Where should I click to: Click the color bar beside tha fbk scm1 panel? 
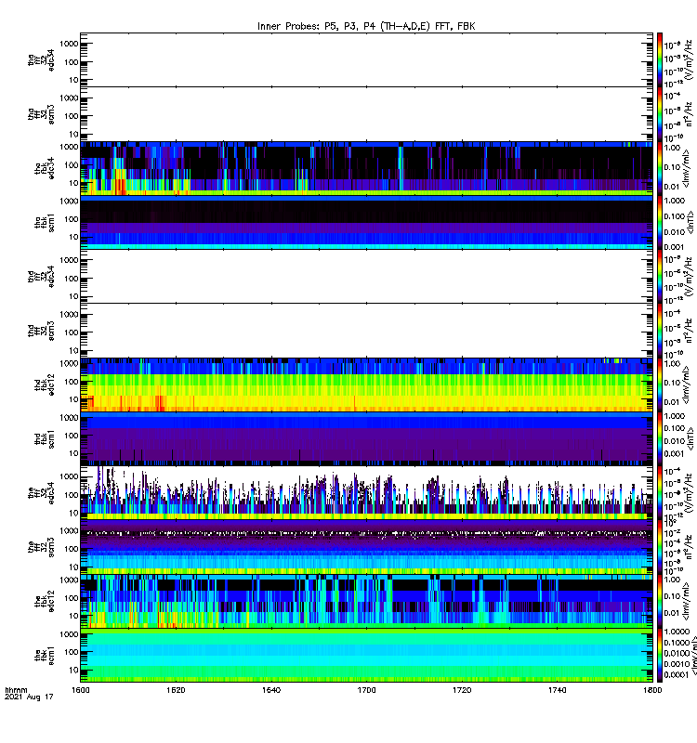click(660, 222)
